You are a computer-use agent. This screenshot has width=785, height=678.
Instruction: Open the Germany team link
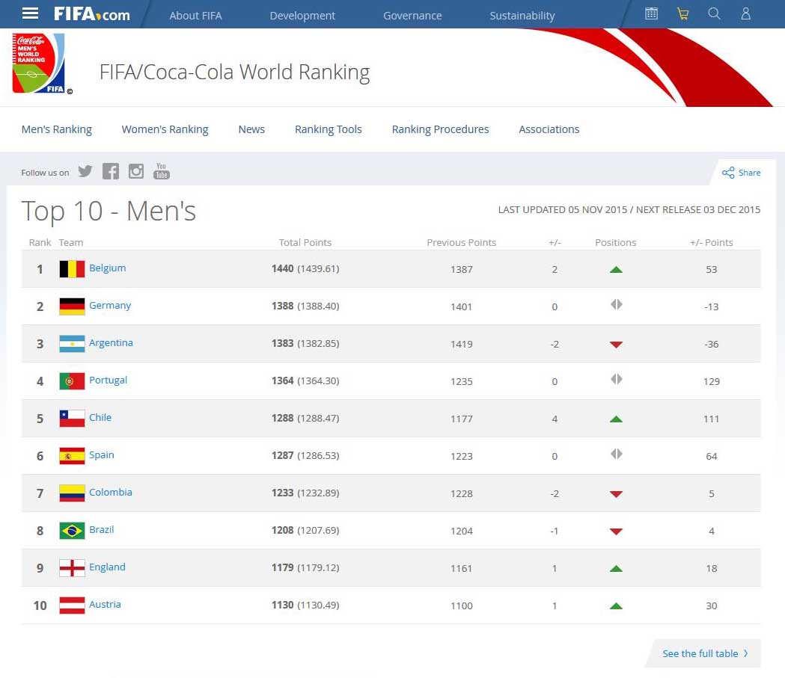coord(110,306)
